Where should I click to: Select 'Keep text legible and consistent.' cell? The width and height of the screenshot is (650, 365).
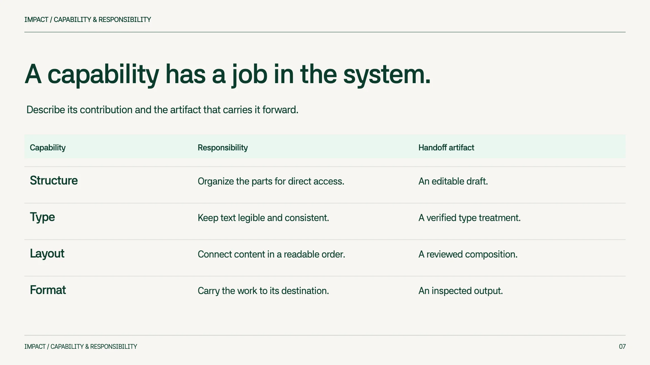(x=263, y=218)
